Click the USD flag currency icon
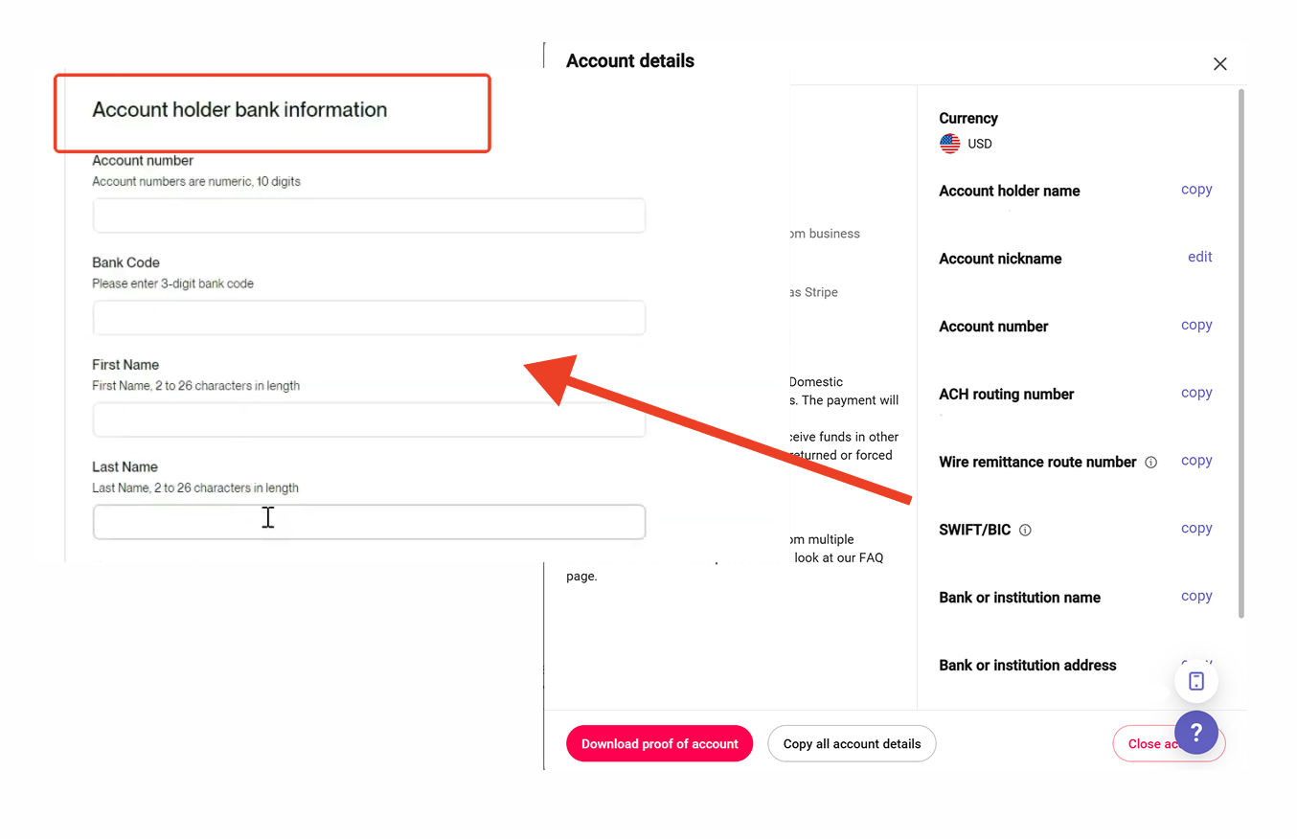Screen dimensions: 1297x839 [949, 144]
